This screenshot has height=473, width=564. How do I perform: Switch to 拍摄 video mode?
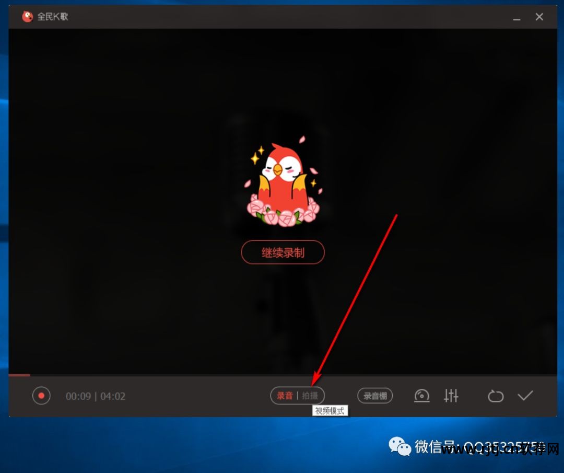coord(310,396)
